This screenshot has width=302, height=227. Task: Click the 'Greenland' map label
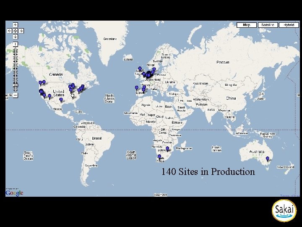pos(110,39)
